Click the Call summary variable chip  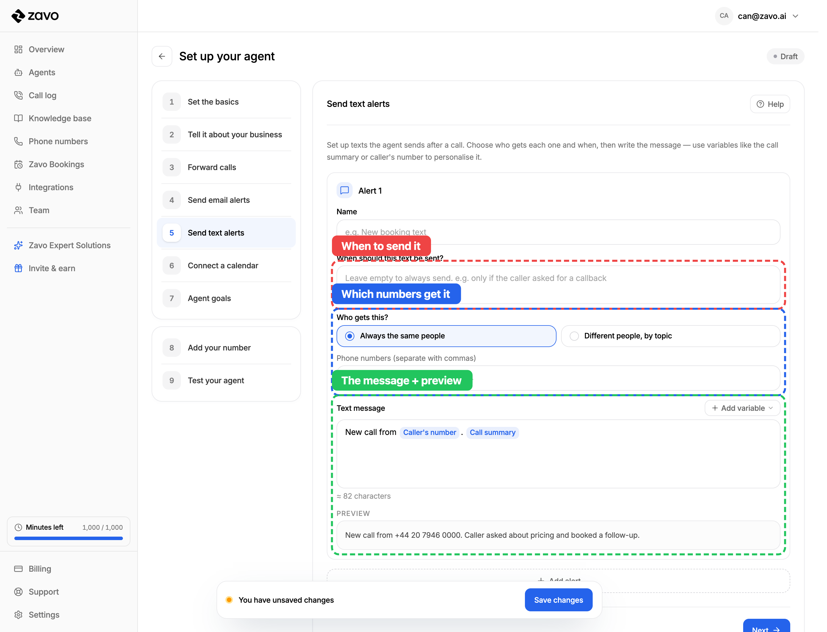click(492, 432)
